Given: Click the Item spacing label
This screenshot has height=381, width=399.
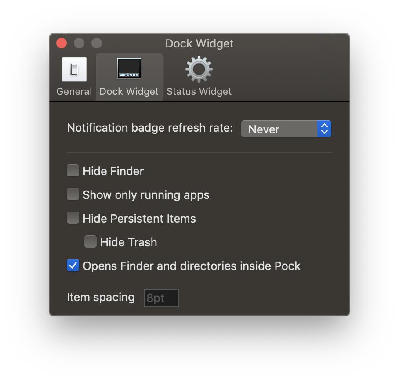Looking at the screenshot, I should point(101,297).
